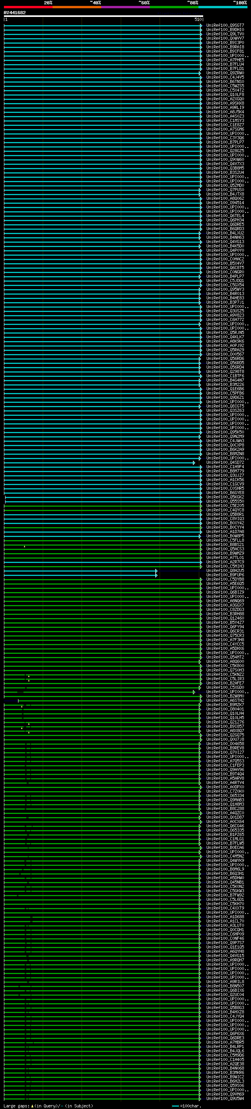251x1109 pixels.
Task: Click hit label UniRef100_B6TNS0
Action: 225,82
